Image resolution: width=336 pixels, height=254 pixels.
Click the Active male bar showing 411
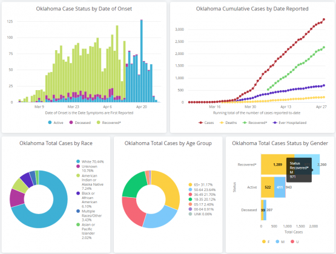pyautogui.click(x=280, y=187)
